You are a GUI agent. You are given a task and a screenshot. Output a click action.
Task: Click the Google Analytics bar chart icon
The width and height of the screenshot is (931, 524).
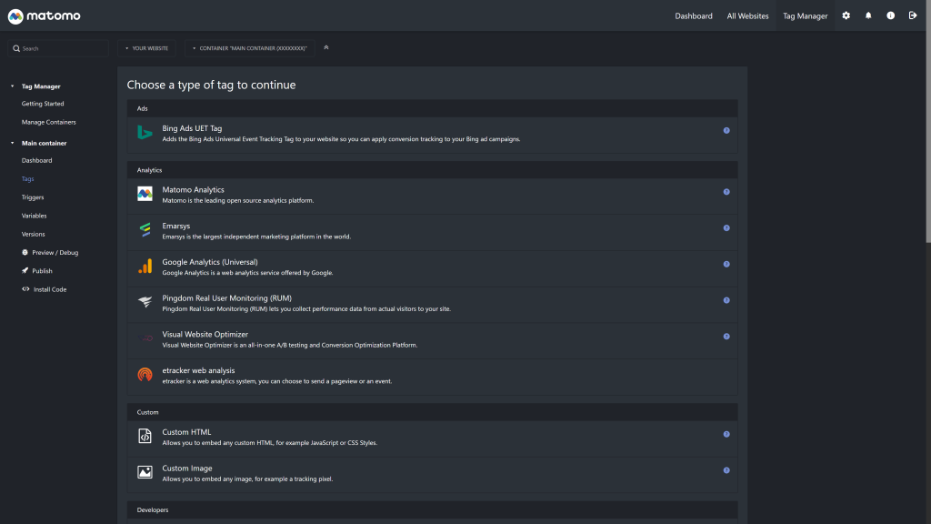145,267
